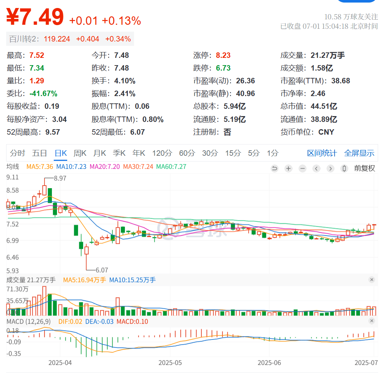Choose the 30分 interval tab
The height and width of the screenshot is (373, 381).
[x=210, y=153]
